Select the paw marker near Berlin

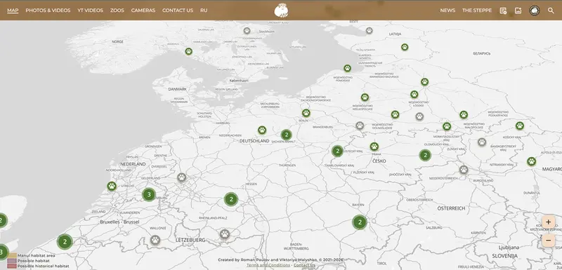click(306, 113)
